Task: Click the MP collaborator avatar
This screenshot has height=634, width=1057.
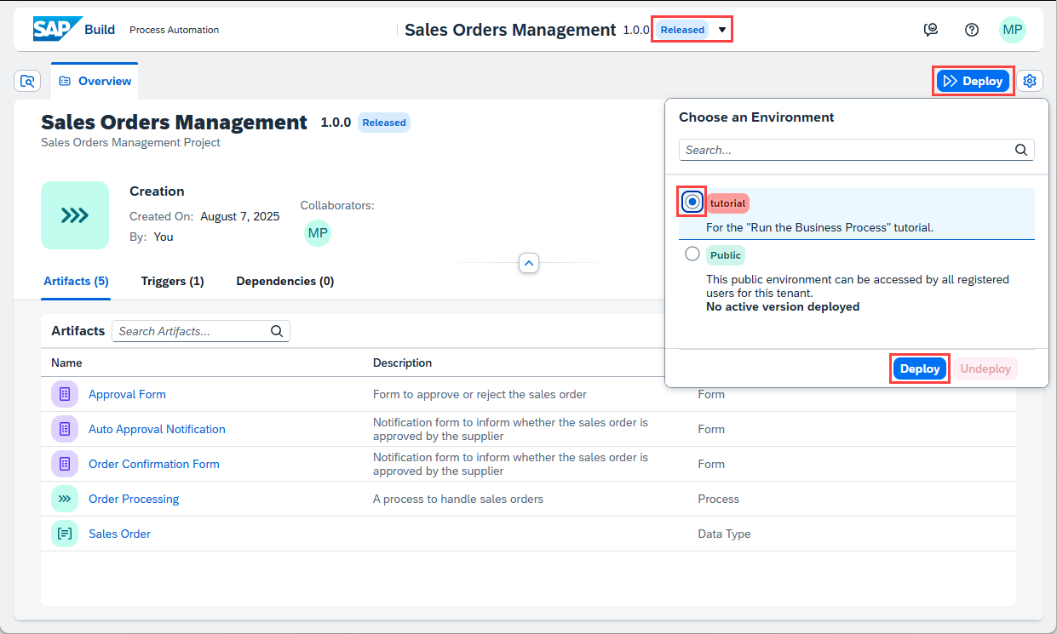Action: tap(318, 232)
